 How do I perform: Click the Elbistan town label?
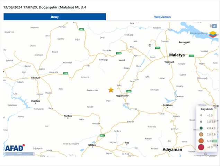coord(35,78)
